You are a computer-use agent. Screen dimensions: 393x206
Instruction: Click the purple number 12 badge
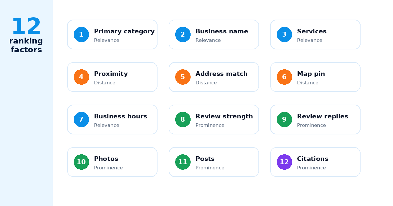click(284, 162)
